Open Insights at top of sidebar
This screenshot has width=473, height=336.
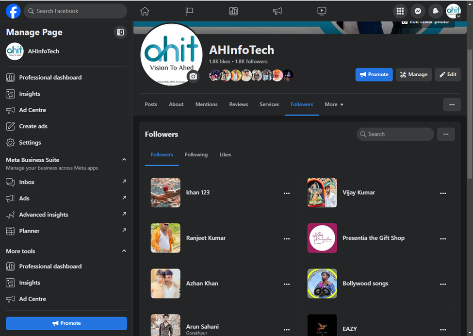(66, 94)
